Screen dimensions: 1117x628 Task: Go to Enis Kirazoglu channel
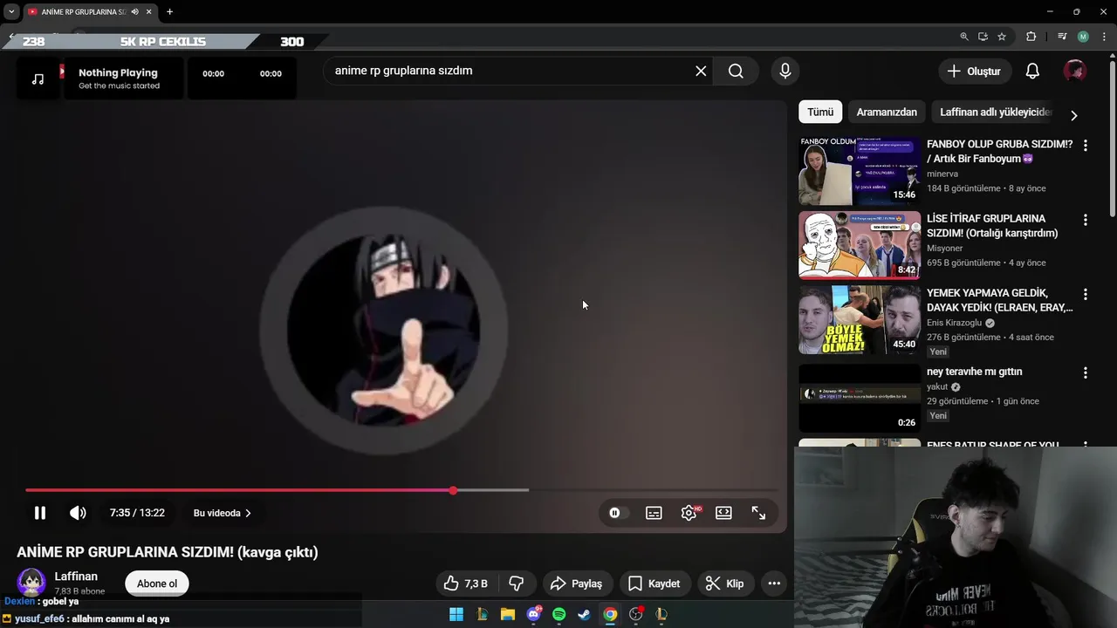tap(954, 323)
